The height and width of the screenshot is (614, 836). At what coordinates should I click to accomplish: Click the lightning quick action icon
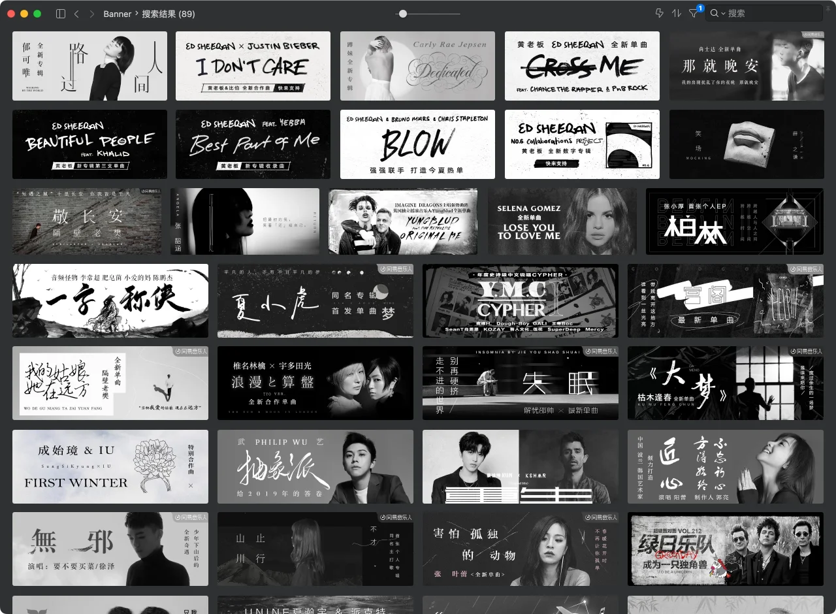[x=659, y=14]
